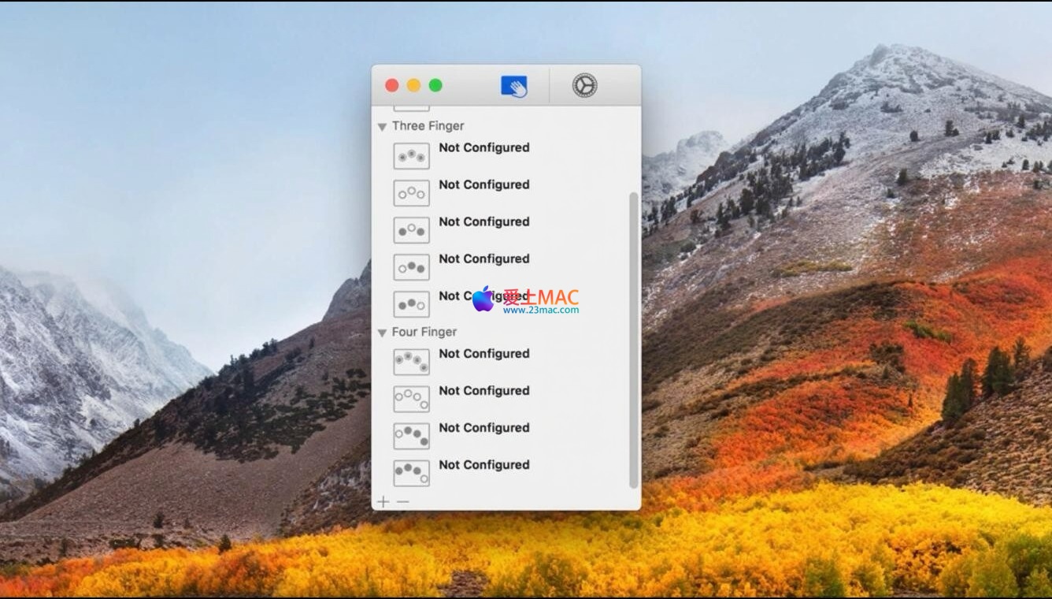
Task: Choose the three-finger icon with hollow middle dot
Action: (x=411, y=230)
